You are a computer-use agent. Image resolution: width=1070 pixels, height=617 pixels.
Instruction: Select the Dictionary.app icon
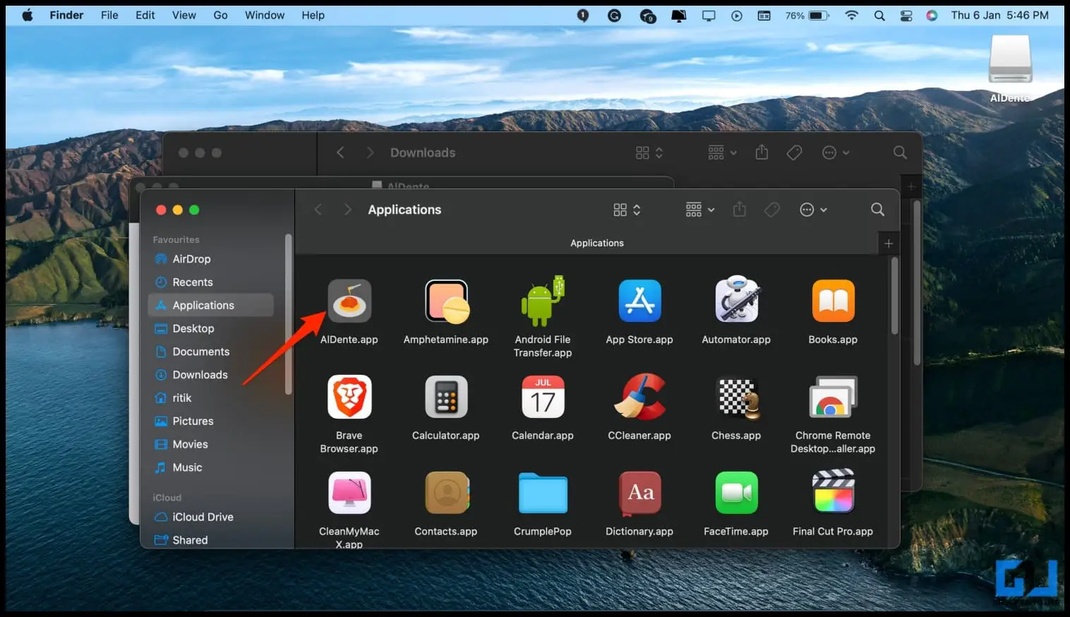pos(639,493)
